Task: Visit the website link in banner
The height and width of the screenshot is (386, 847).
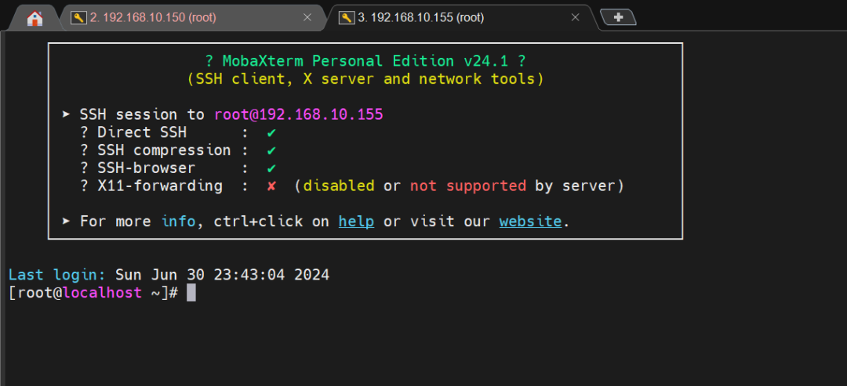Action: point(530,222)
